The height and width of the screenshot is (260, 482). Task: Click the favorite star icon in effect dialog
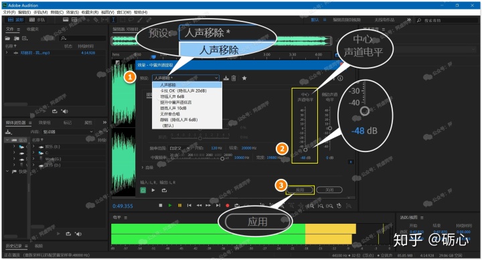coord(244,78)
